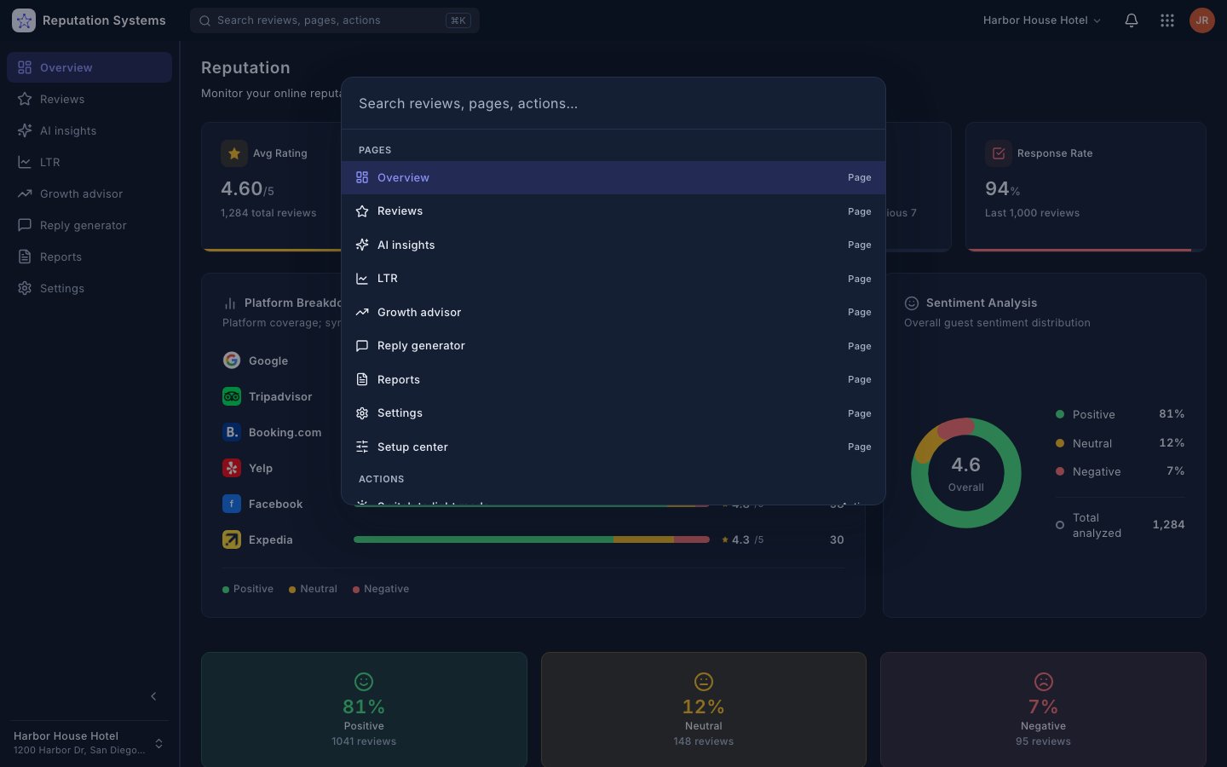1227x767 pixels.
Task: Choose Reply generator in command palette
Action: [613, 346]
